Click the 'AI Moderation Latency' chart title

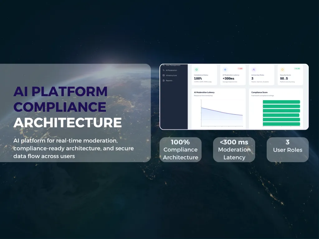pyautogui.click(x=204, y=92)
